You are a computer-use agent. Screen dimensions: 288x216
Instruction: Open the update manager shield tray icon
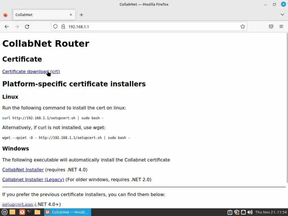click(x=237, y=212)
